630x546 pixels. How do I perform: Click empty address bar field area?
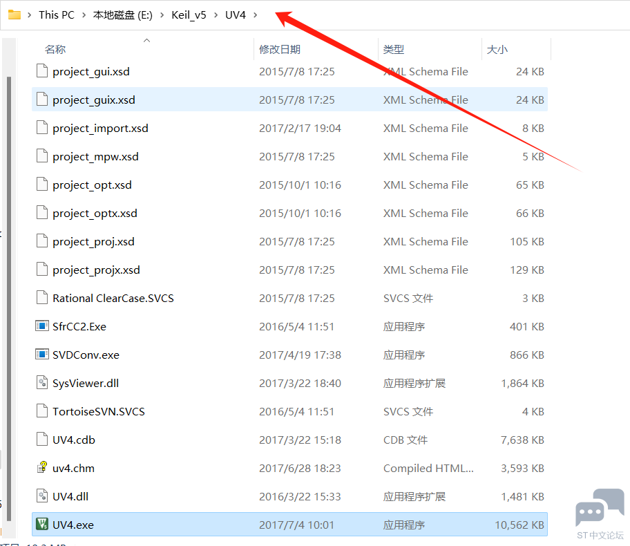[442, 15]
